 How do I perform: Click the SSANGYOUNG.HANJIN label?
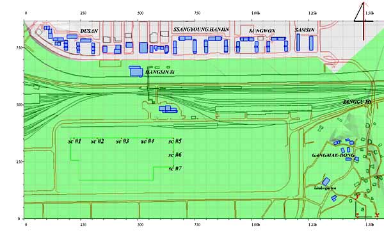202,29
